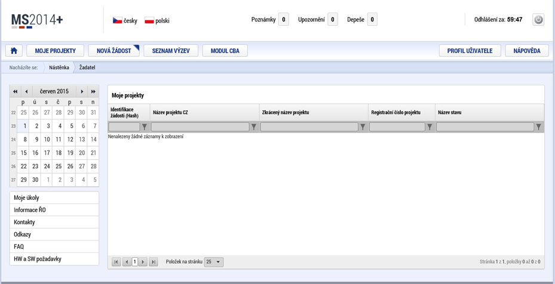Go to the next calendar month
The image size is (555, 284).
[82, 92]
